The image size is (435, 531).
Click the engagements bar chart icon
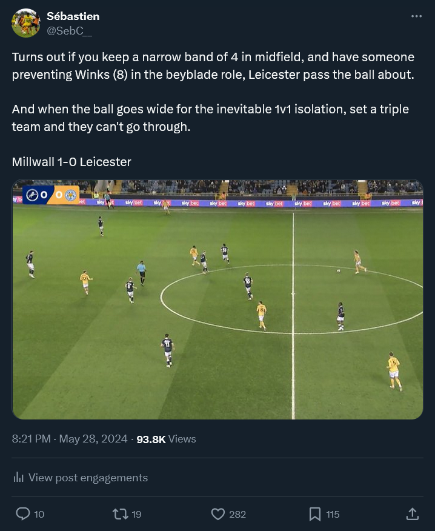[x=18, y=478]
